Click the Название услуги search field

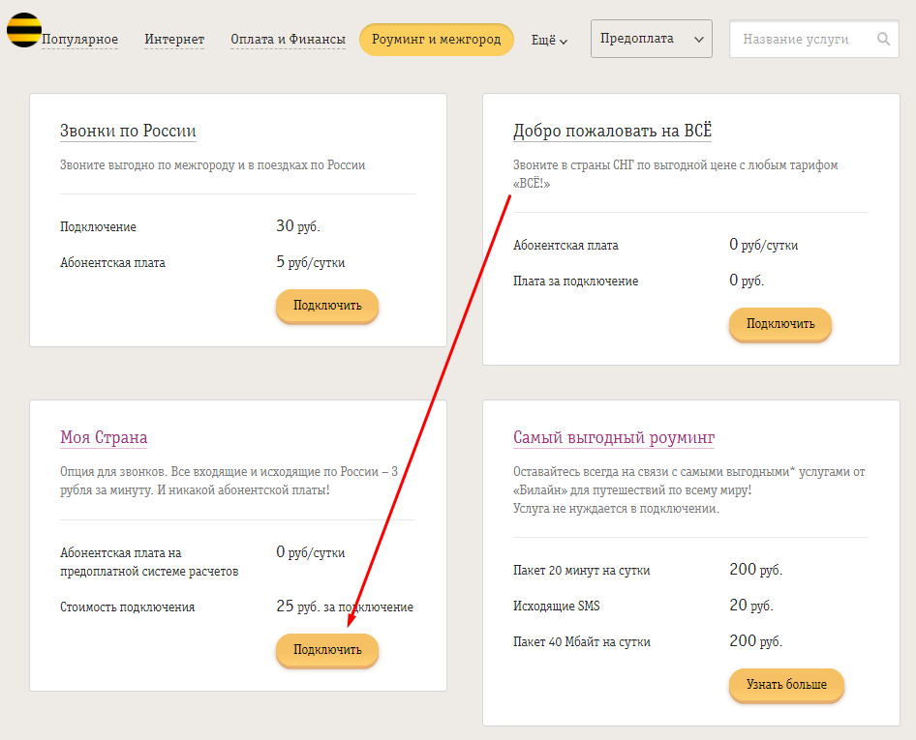[x=802, y=40]
